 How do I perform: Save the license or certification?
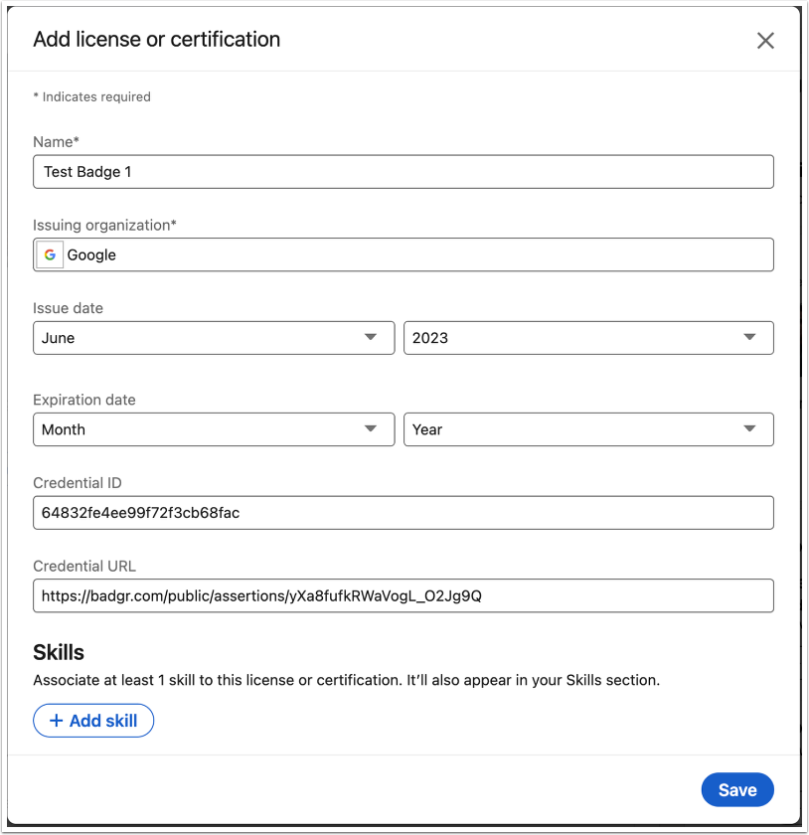pyautogui.click(x=737, y=789)
